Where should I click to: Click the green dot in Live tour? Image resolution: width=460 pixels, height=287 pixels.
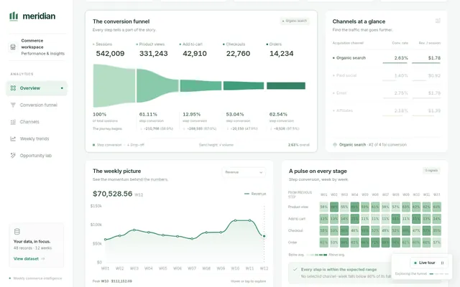tap(415, 263)
